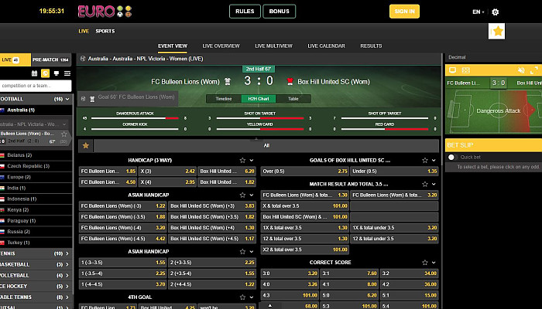542x309 pixels.
Task: Switch to the Live Overview tab
Action: pyautogui.click(x=221, y=46)
